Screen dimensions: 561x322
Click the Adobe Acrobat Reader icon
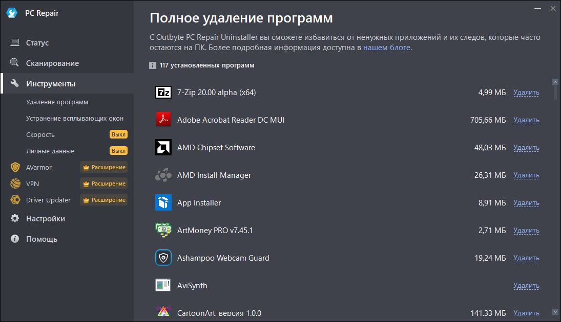tap(163, 120)
